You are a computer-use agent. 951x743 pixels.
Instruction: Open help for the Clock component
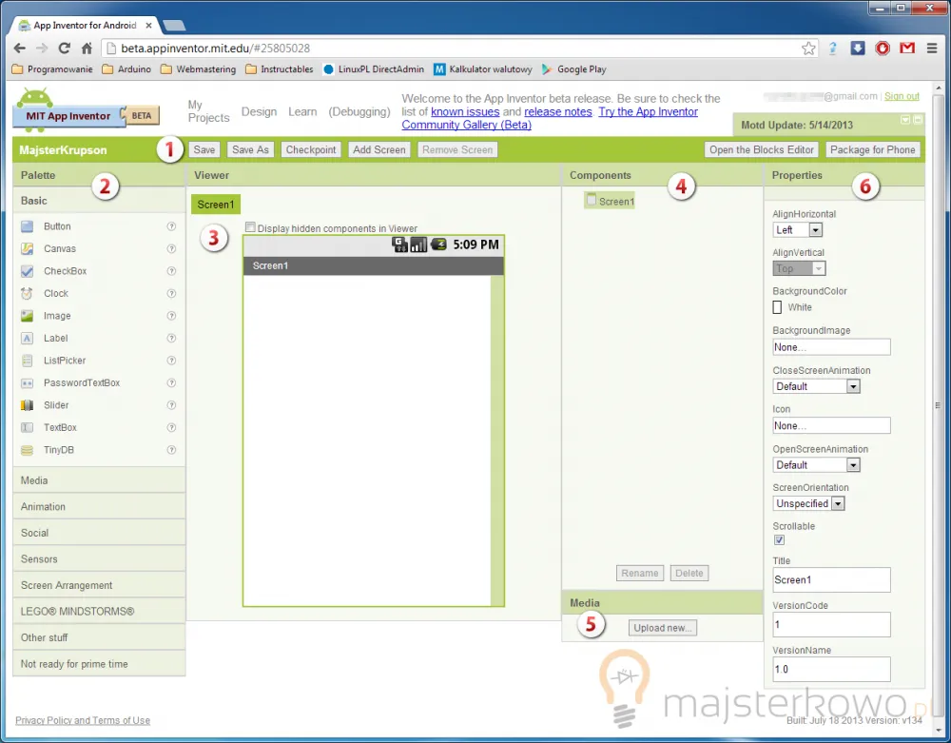click(171, 294)
